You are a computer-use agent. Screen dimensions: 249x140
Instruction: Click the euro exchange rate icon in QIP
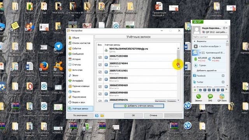tap(209, 59)
